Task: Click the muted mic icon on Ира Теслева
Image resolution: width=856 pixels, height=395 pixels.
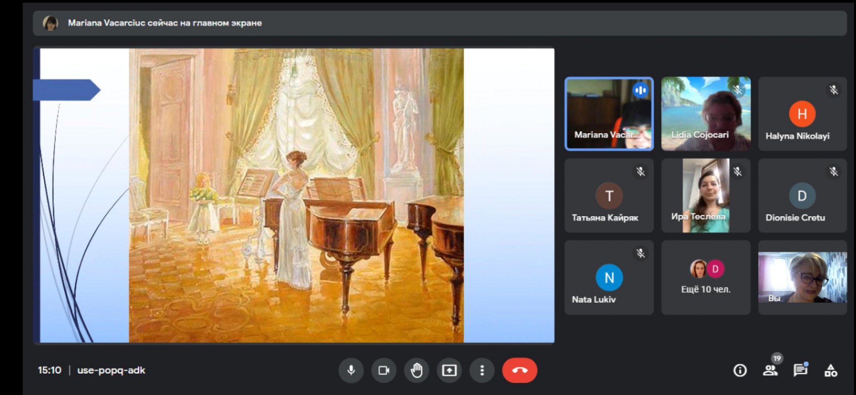Action: [x=737, y=172]
